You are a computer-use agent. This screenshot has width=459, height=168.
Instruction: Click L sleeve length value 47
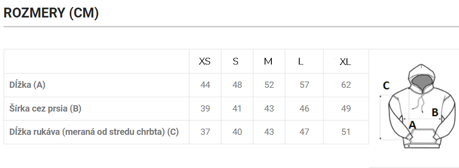[305, 132]
